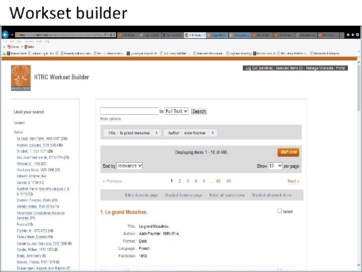Close the active HTRC Workset browser tab
The height and width of the screenshot is (272, 362).
pyautogui.click(x=204, y=35)
